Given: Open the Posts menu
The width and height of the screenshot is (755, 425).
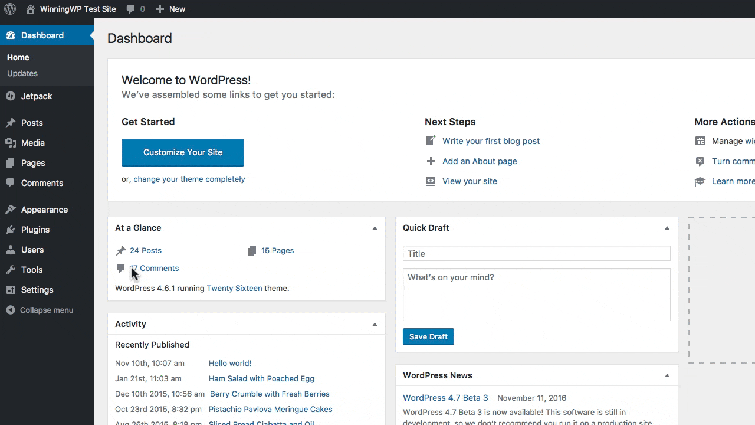Looking at the screenshot, I should 47,123.
